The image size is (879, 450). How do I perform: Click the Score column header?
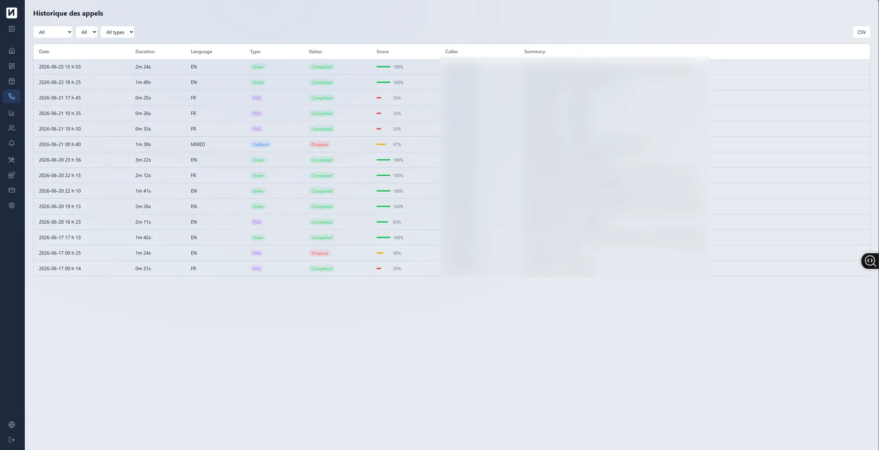382,52
